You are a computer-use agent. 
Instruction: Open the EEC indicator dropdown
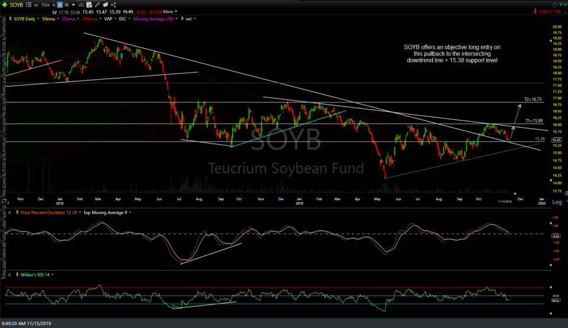point(129,19)
